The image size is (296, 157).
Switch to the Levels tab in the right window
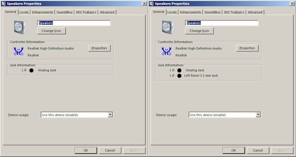coord(172,12)
